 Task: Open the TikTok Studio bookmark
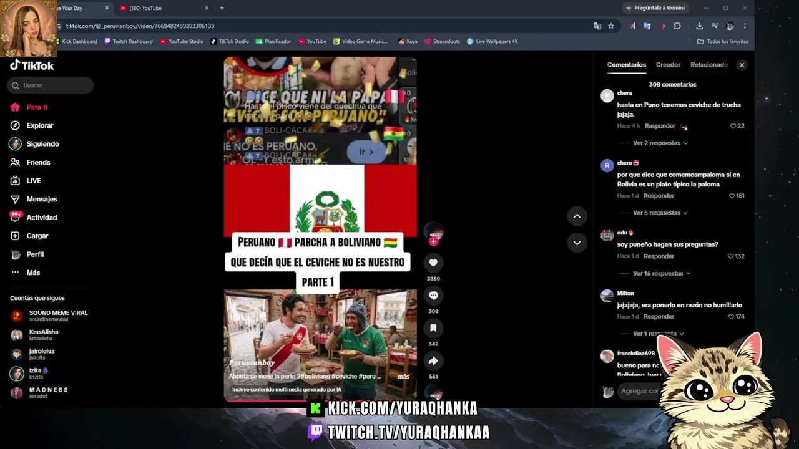230,41
